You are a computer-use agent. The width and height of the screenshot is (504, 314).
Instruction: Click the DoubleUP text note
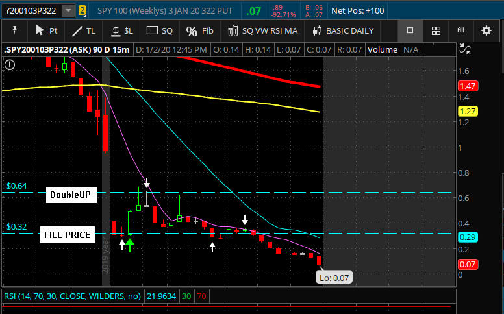coord(71,195)
